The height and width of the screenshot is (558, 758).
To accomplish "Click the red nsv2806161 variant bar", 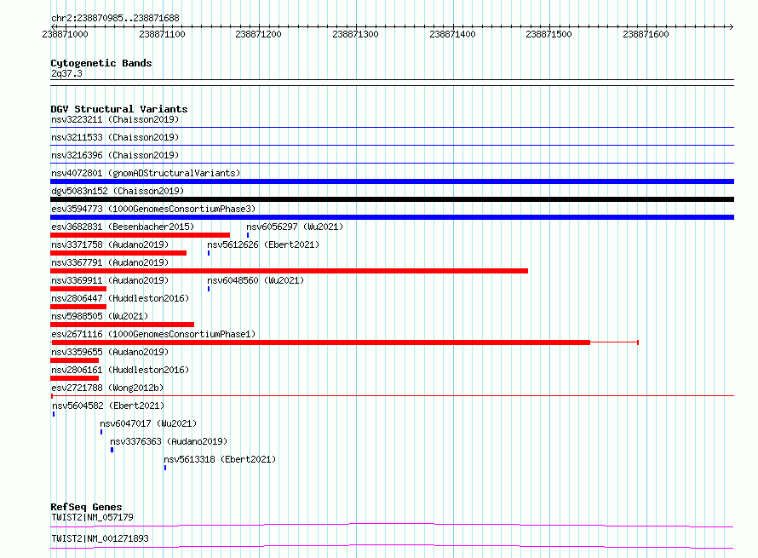I will coord(74,378).
